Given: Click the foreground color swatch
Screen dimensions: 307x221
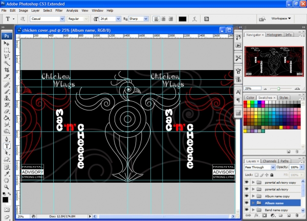Looking at the screenshot, I should 5,200.
